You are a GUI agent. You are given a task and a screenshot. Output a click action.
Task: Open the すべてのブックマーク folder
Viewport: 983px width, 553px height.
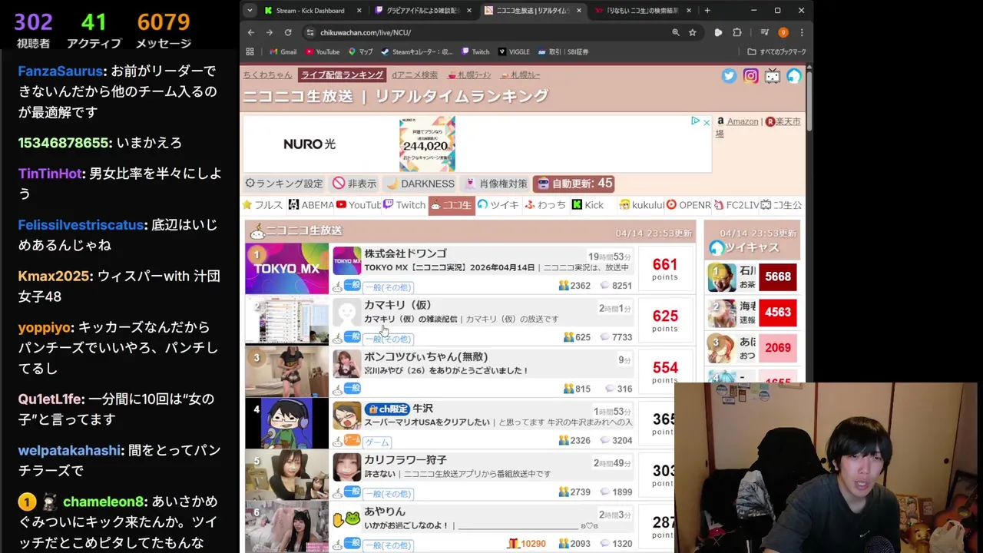[x=777, y=51]
